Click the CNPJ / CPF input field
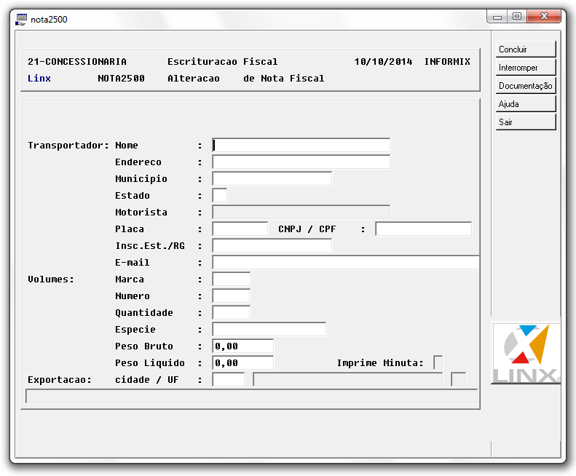Viewport: 576px width, 476px height. pyautogui.click(x=423, y=229)
